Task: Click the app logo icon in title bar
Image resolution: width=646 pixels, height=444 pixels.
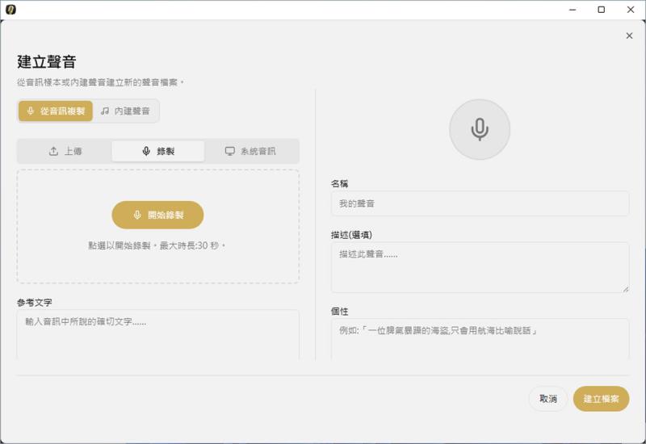Action: point(10,10)
